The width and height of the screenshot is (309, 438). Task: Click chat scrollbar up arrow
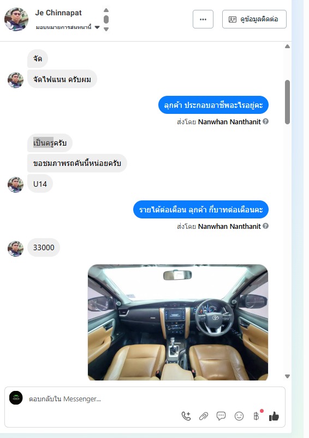point(288,47)
